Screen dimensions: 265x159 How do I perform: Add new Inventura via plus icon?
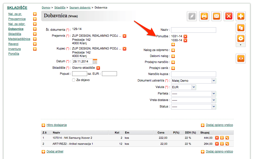35,49
